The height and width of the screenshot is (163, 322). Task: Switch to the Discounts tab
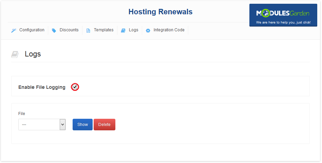(69, 30)
